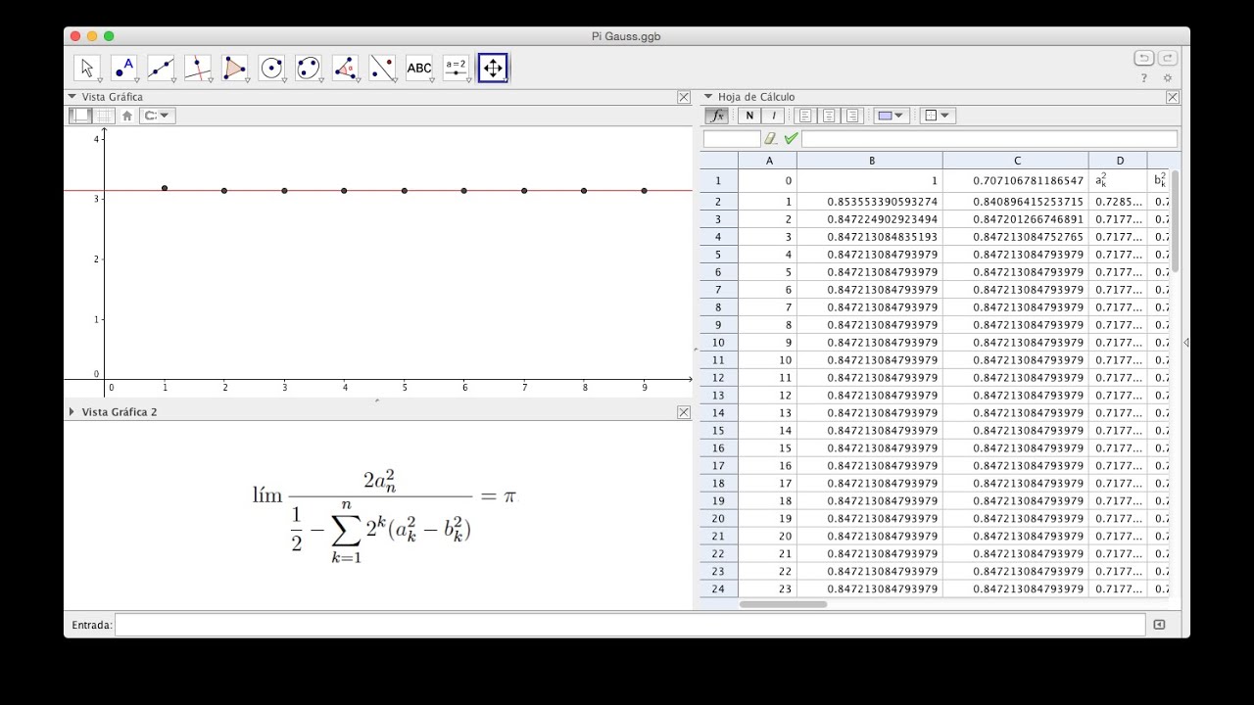Center spreadsheet cell text
1254x705 pixels.
point(829,116)
